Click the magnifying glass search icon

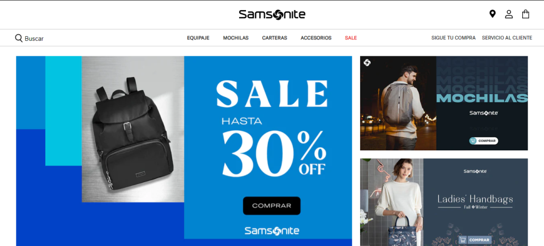(x=19, y=38)
